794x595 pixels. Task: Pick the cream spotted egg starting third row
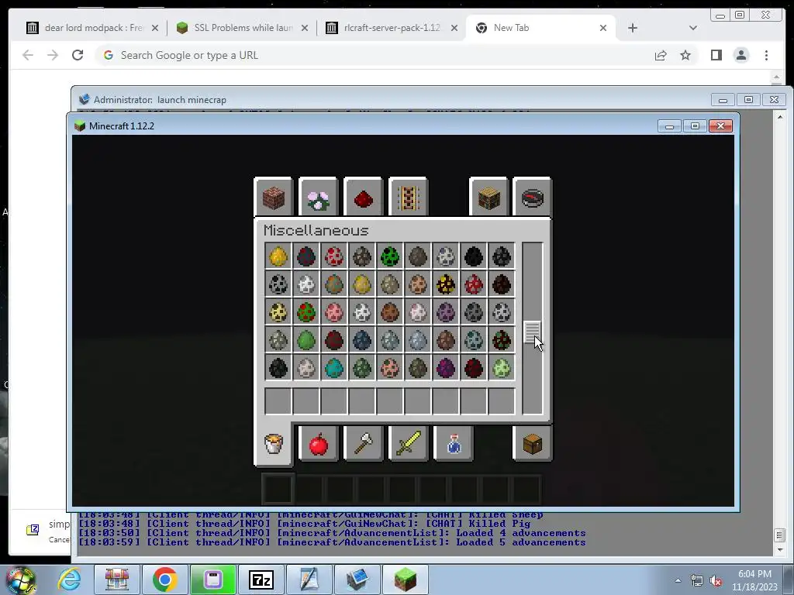[x=278, y=312]
